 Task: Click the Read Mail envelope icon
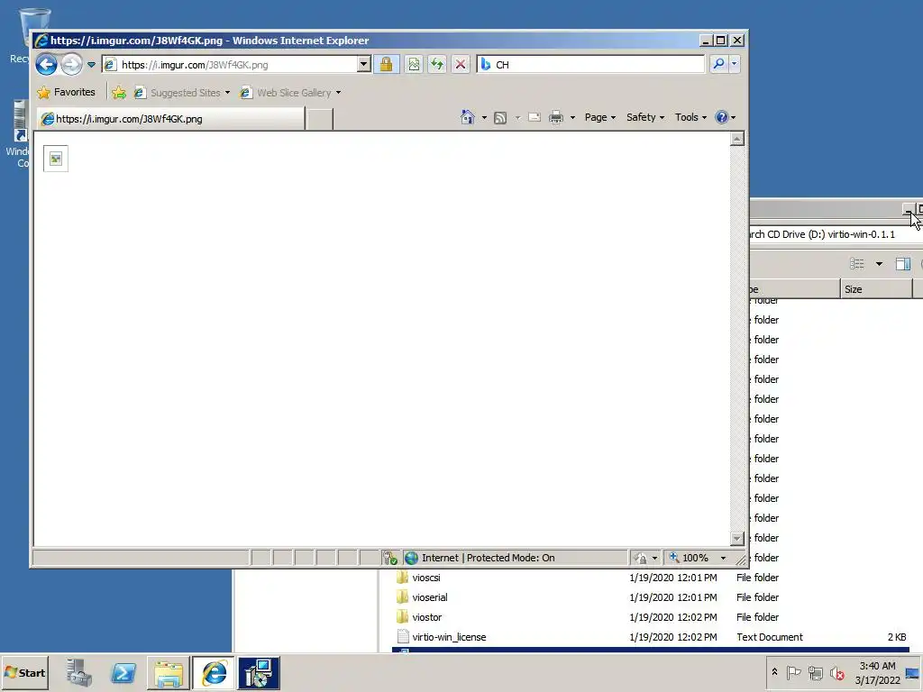pos(534,117)
